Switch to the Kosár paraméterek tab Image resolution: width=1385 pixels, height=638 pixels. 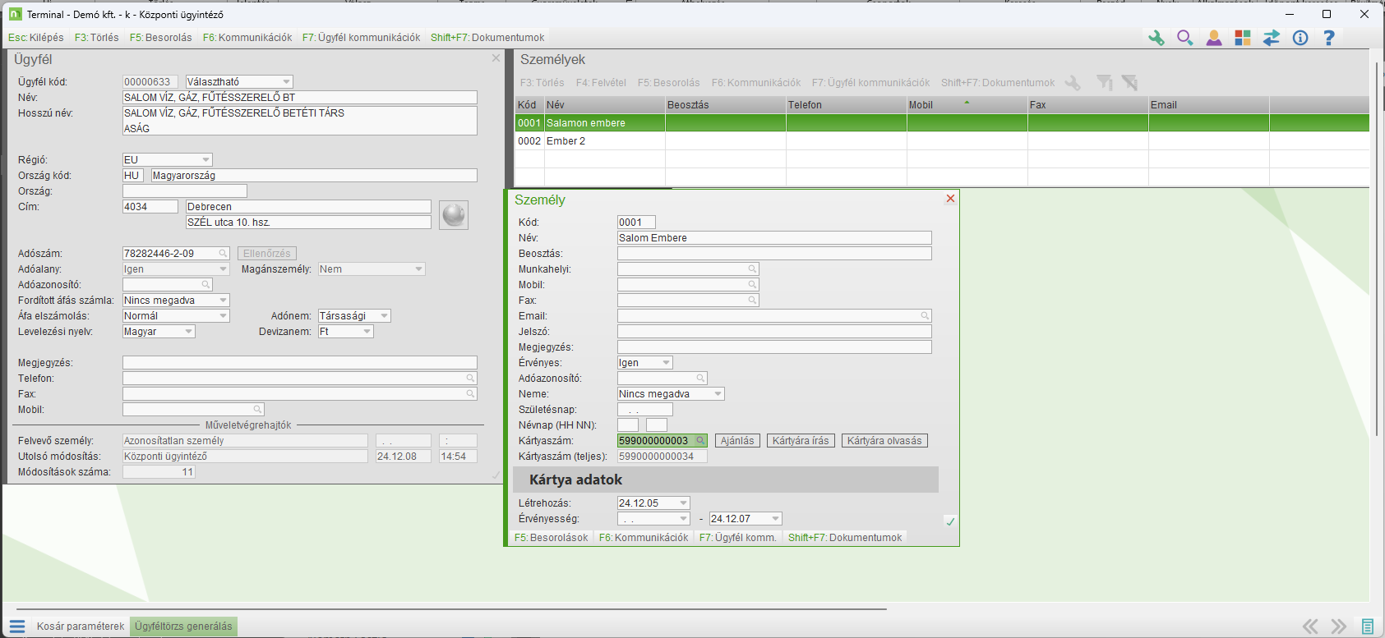click(81, 627)
